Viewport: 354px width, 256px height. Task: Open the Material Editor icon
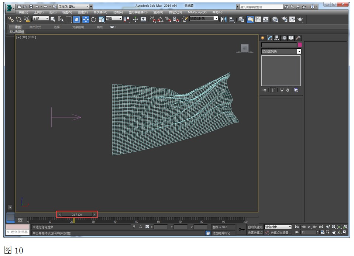[275, 20]
